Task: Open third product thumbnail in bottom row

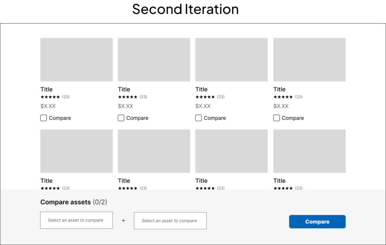Action: pyautogui.click(x=231, y=151)
